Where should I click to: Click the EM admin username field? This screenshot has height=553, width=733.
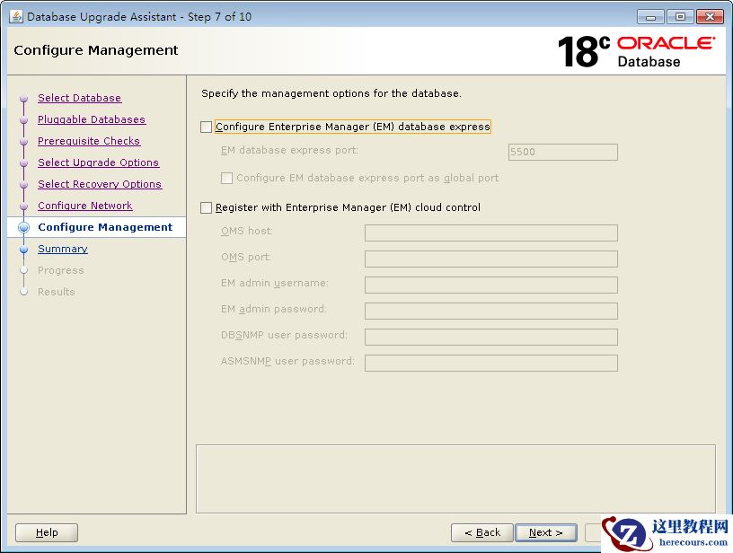point(490,285)
